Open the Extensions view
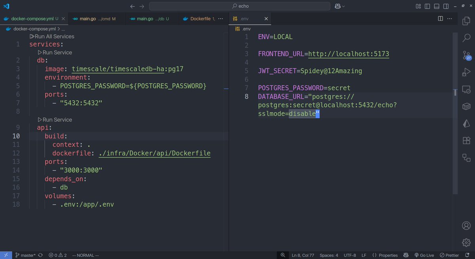 (x=466, y=140)
